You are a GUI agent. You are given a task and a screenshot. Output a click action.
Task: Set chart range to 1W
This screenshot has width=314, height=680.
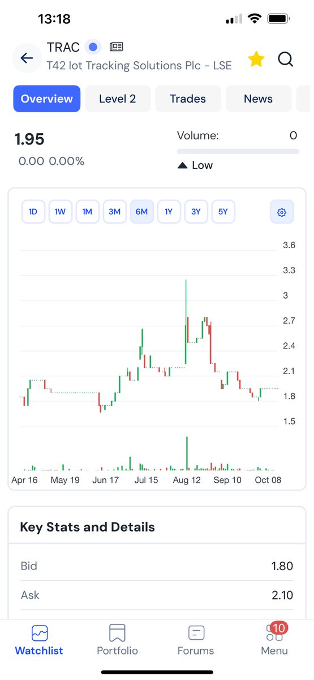click(x=60, y=212)
